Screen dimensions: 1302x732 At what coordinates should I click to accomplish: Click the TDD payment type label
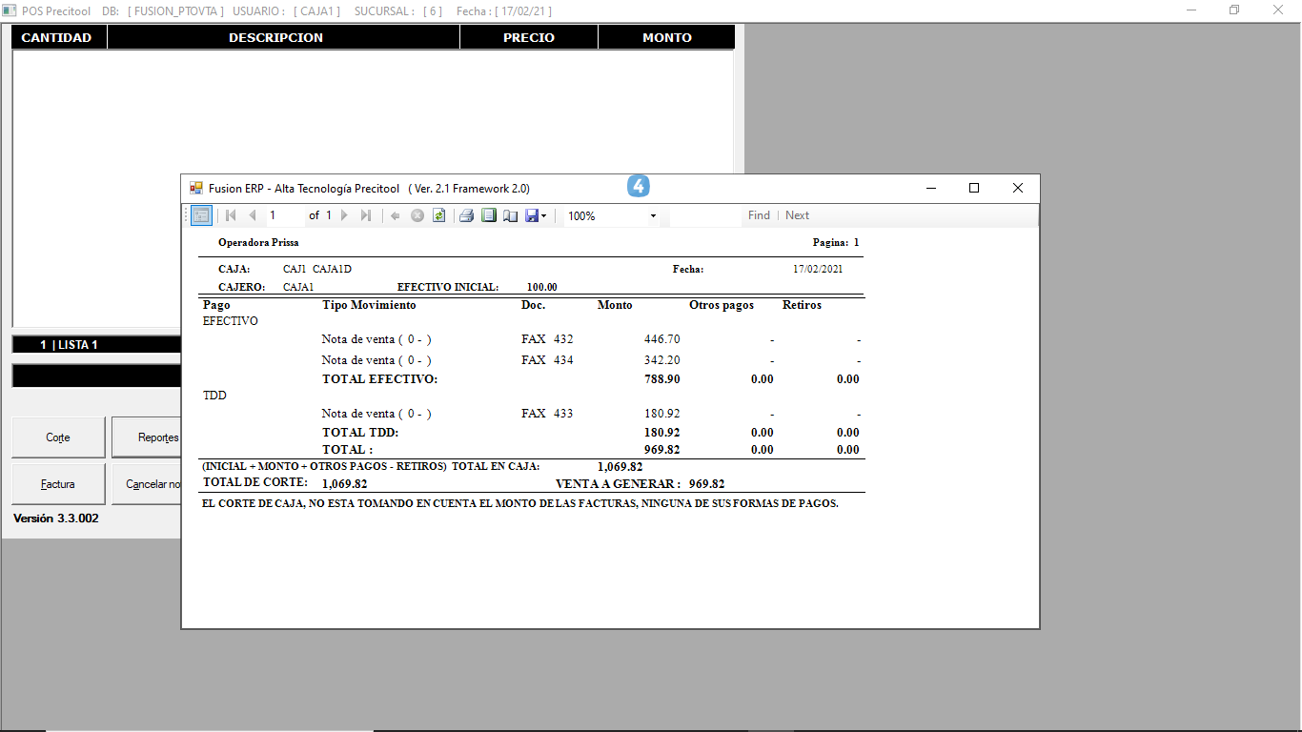(214, 395)
